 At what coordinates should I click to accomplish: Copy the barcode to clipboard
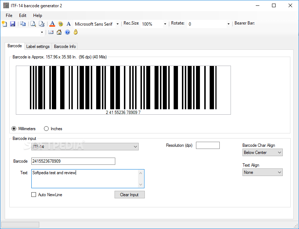(x=23, y=23)
